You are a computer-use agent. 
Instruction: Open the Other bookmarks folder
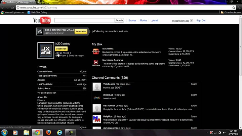(x=231, y=12)
